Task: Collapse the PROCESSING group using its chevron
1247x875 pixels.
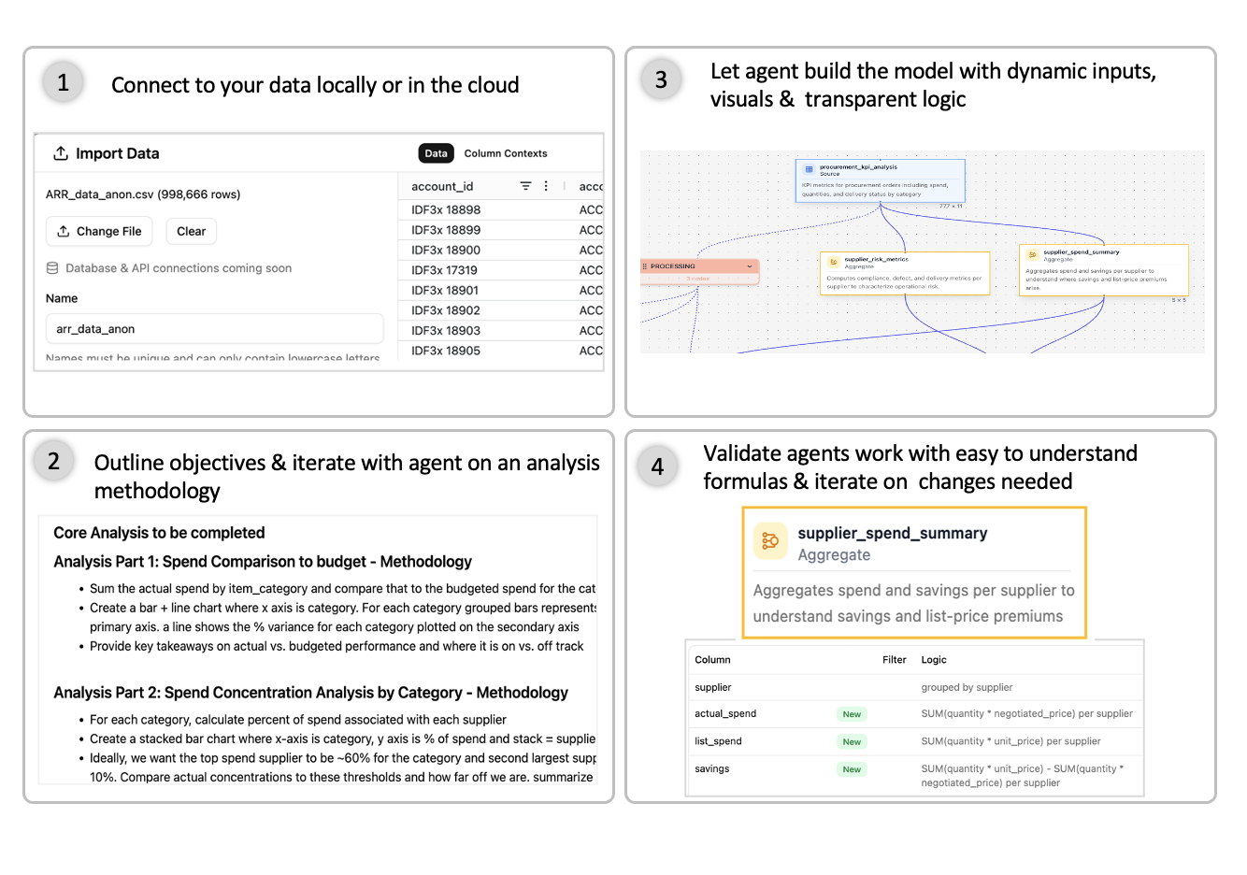Action: pyautogui.click(x=750, y=266)
